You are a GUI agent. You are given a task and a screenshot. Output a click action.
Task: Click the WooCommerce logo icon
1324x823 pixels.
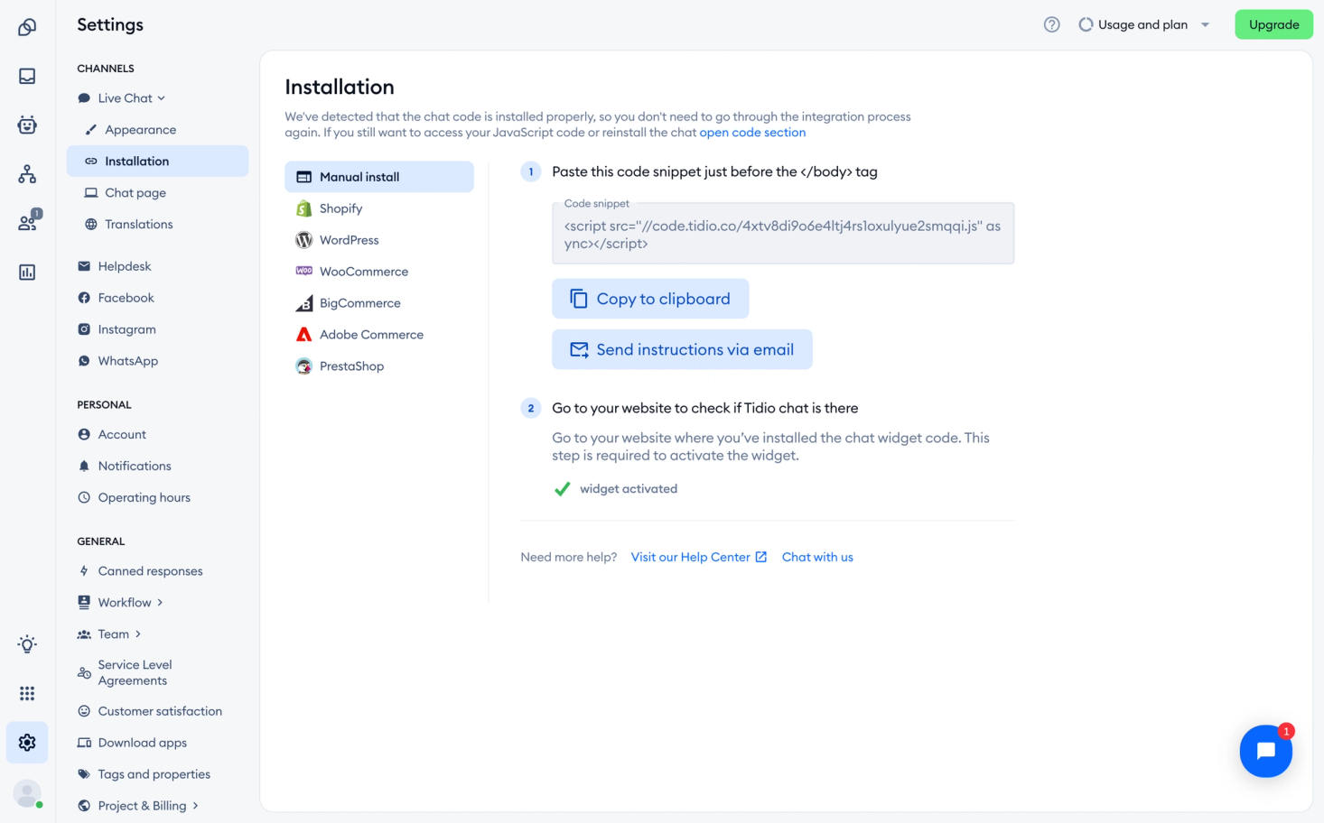(x=304, y=271)
